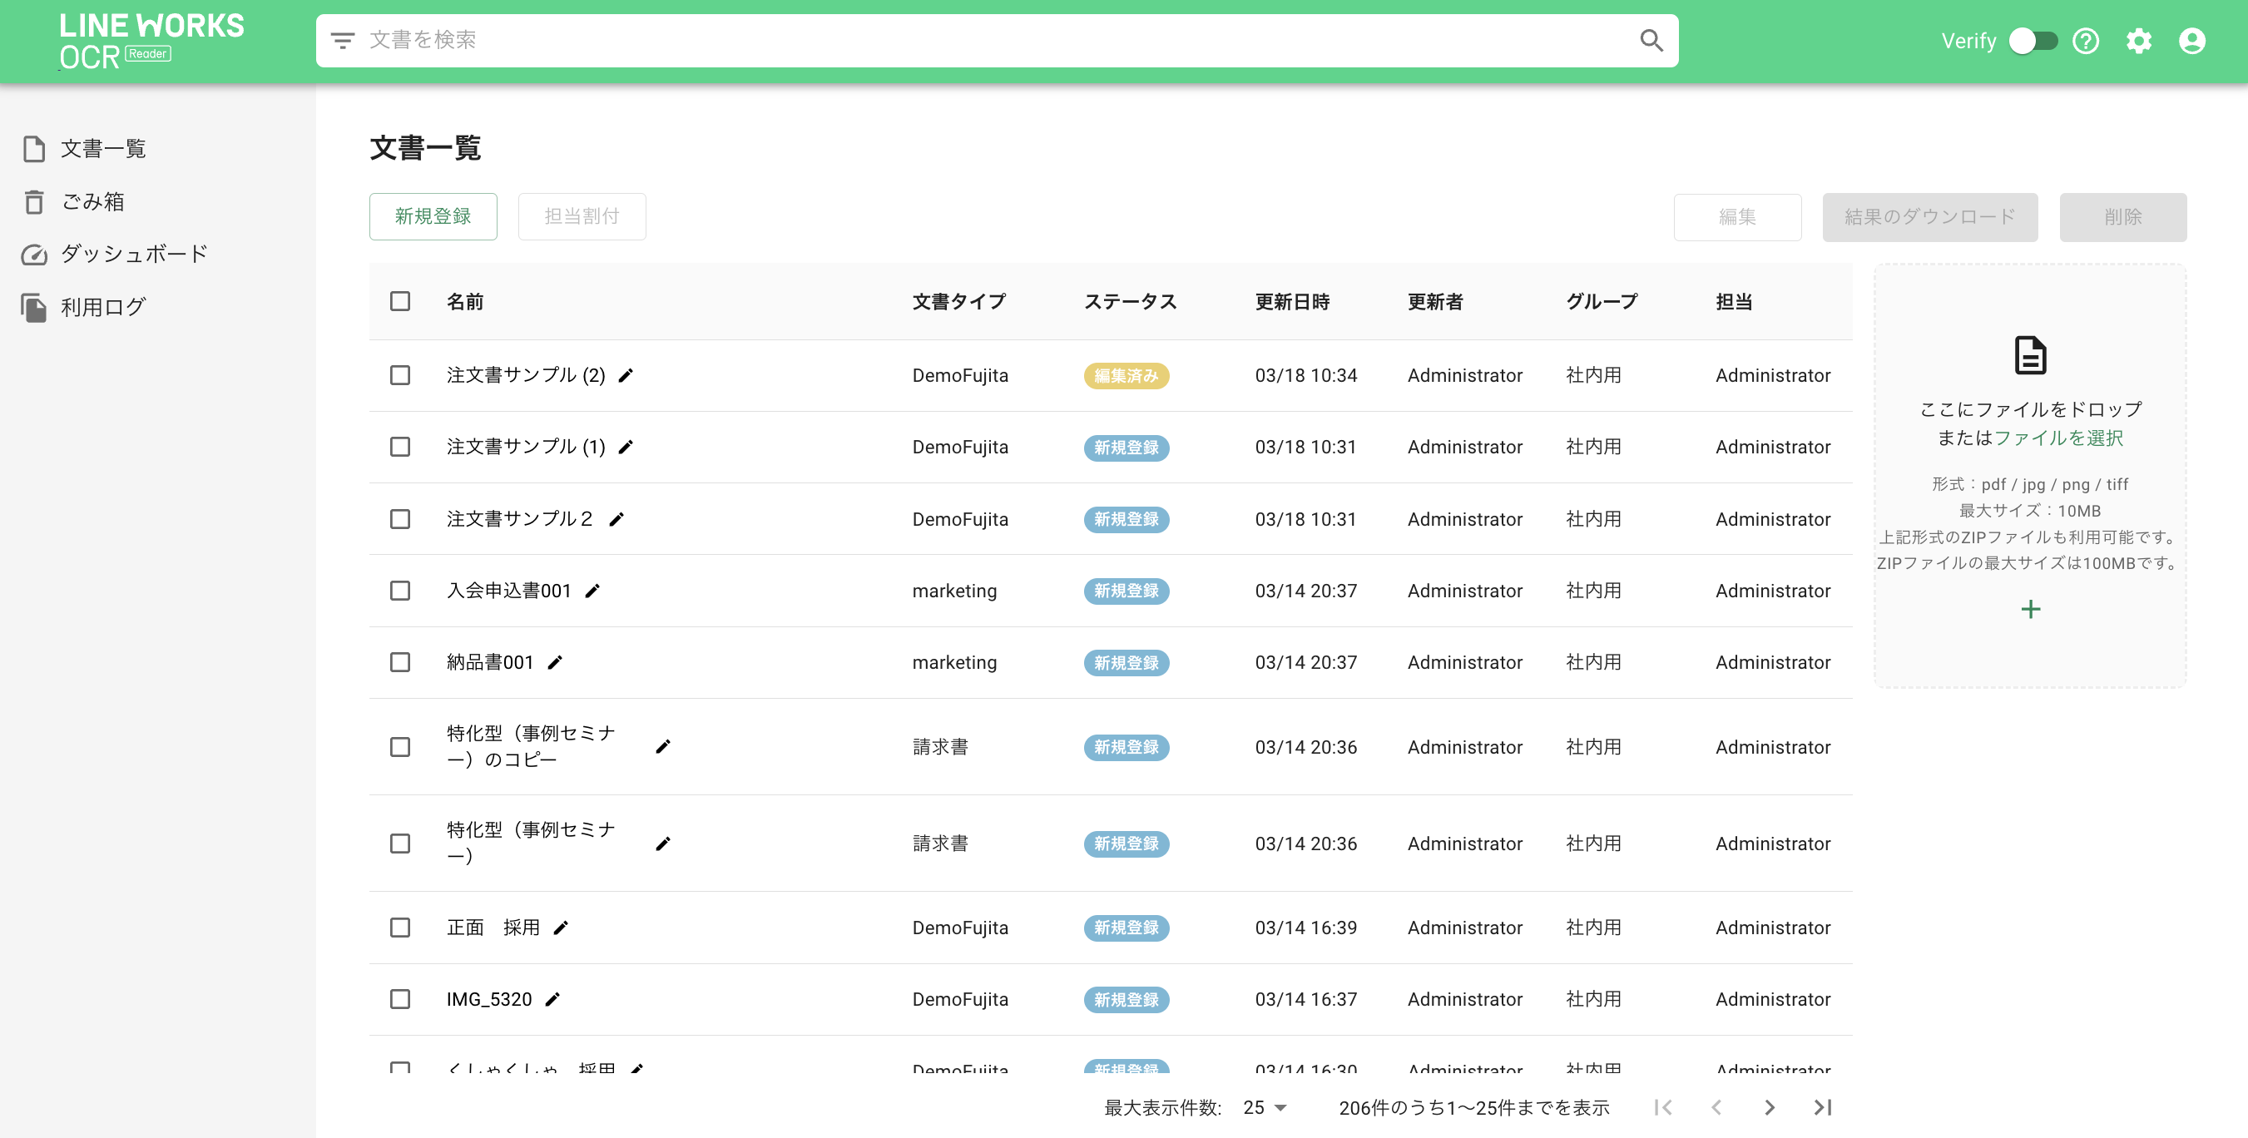Open ごみ箱 in the sidebar

point(92,201)
